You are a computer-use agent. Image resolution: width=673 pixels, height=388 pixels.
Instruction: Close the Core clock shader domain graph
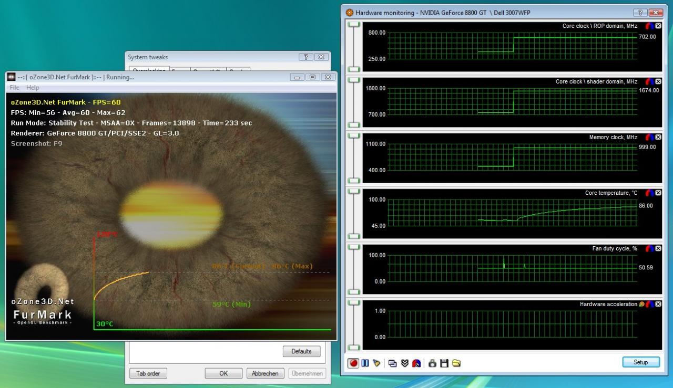[x=658, y=81]
